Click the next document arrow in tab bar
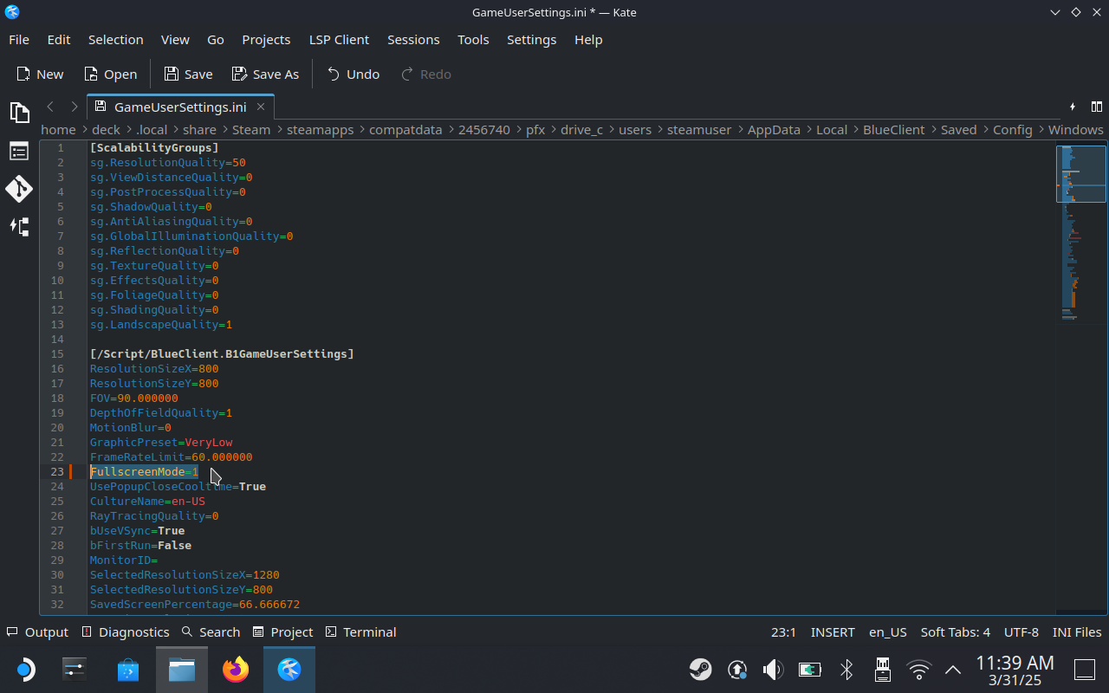 coord(75,107)
